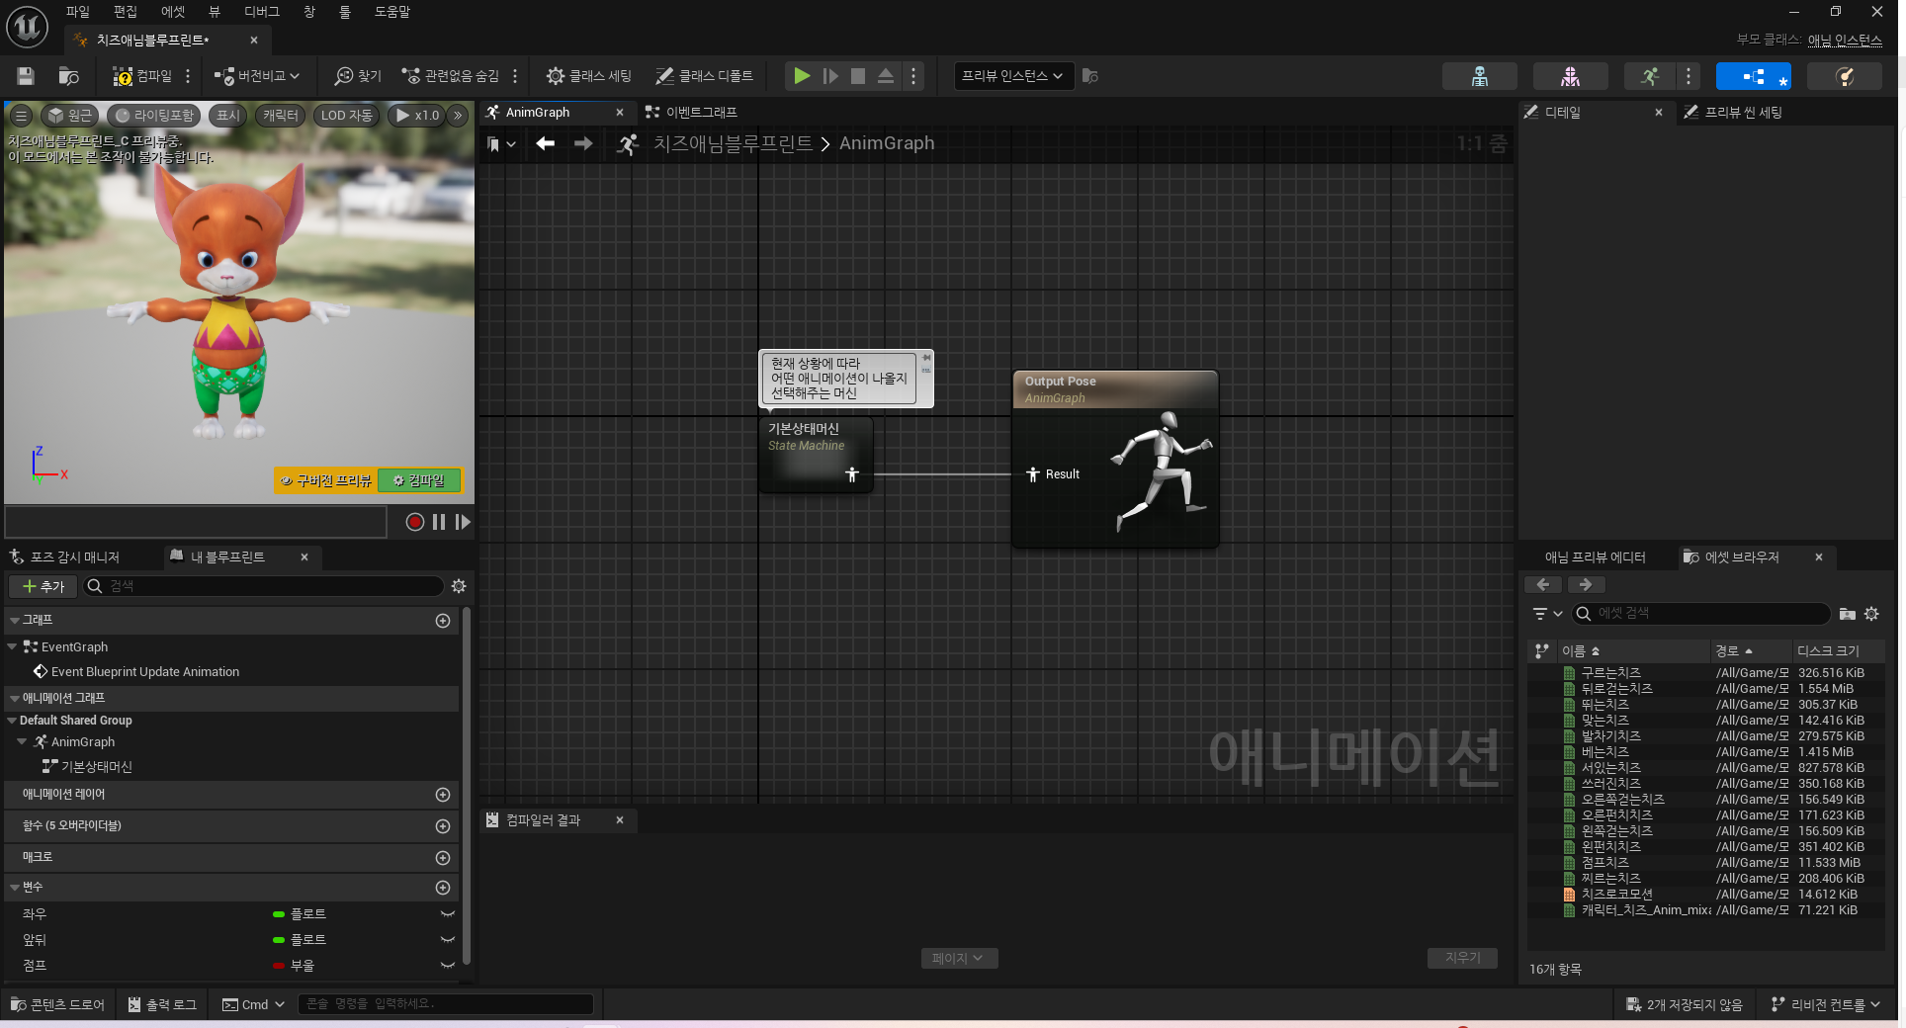Viewport: 1906px width, 1028px height.
Task: Open 캐릭터 menu in viewport
Action: coord(281,116)
